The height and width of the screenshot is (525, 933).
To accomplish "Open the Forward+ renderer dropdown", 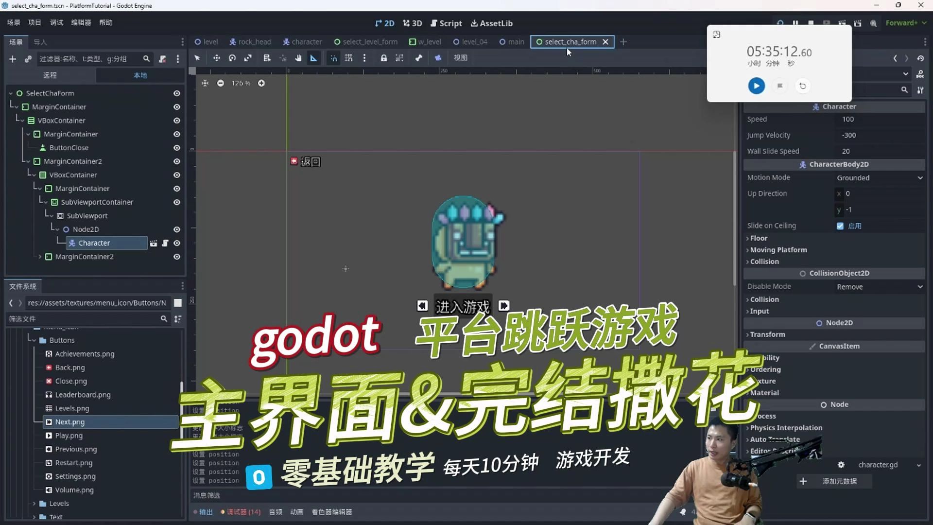I will (x=906, y=23).
